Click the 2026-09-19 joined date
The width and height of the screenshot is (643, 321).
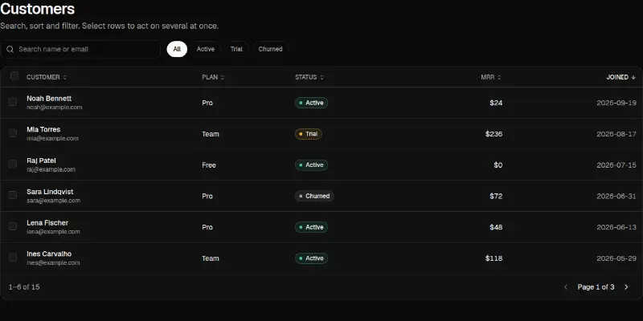616,104
